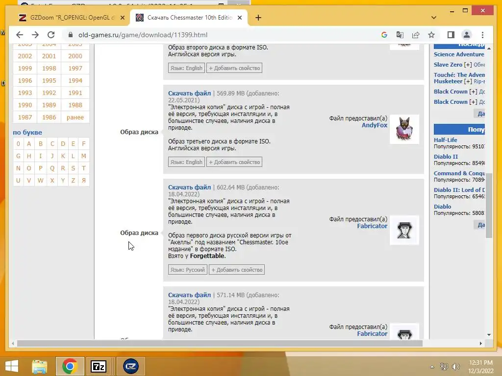
Task: Click the address bar URL
Action: point(143,35)
